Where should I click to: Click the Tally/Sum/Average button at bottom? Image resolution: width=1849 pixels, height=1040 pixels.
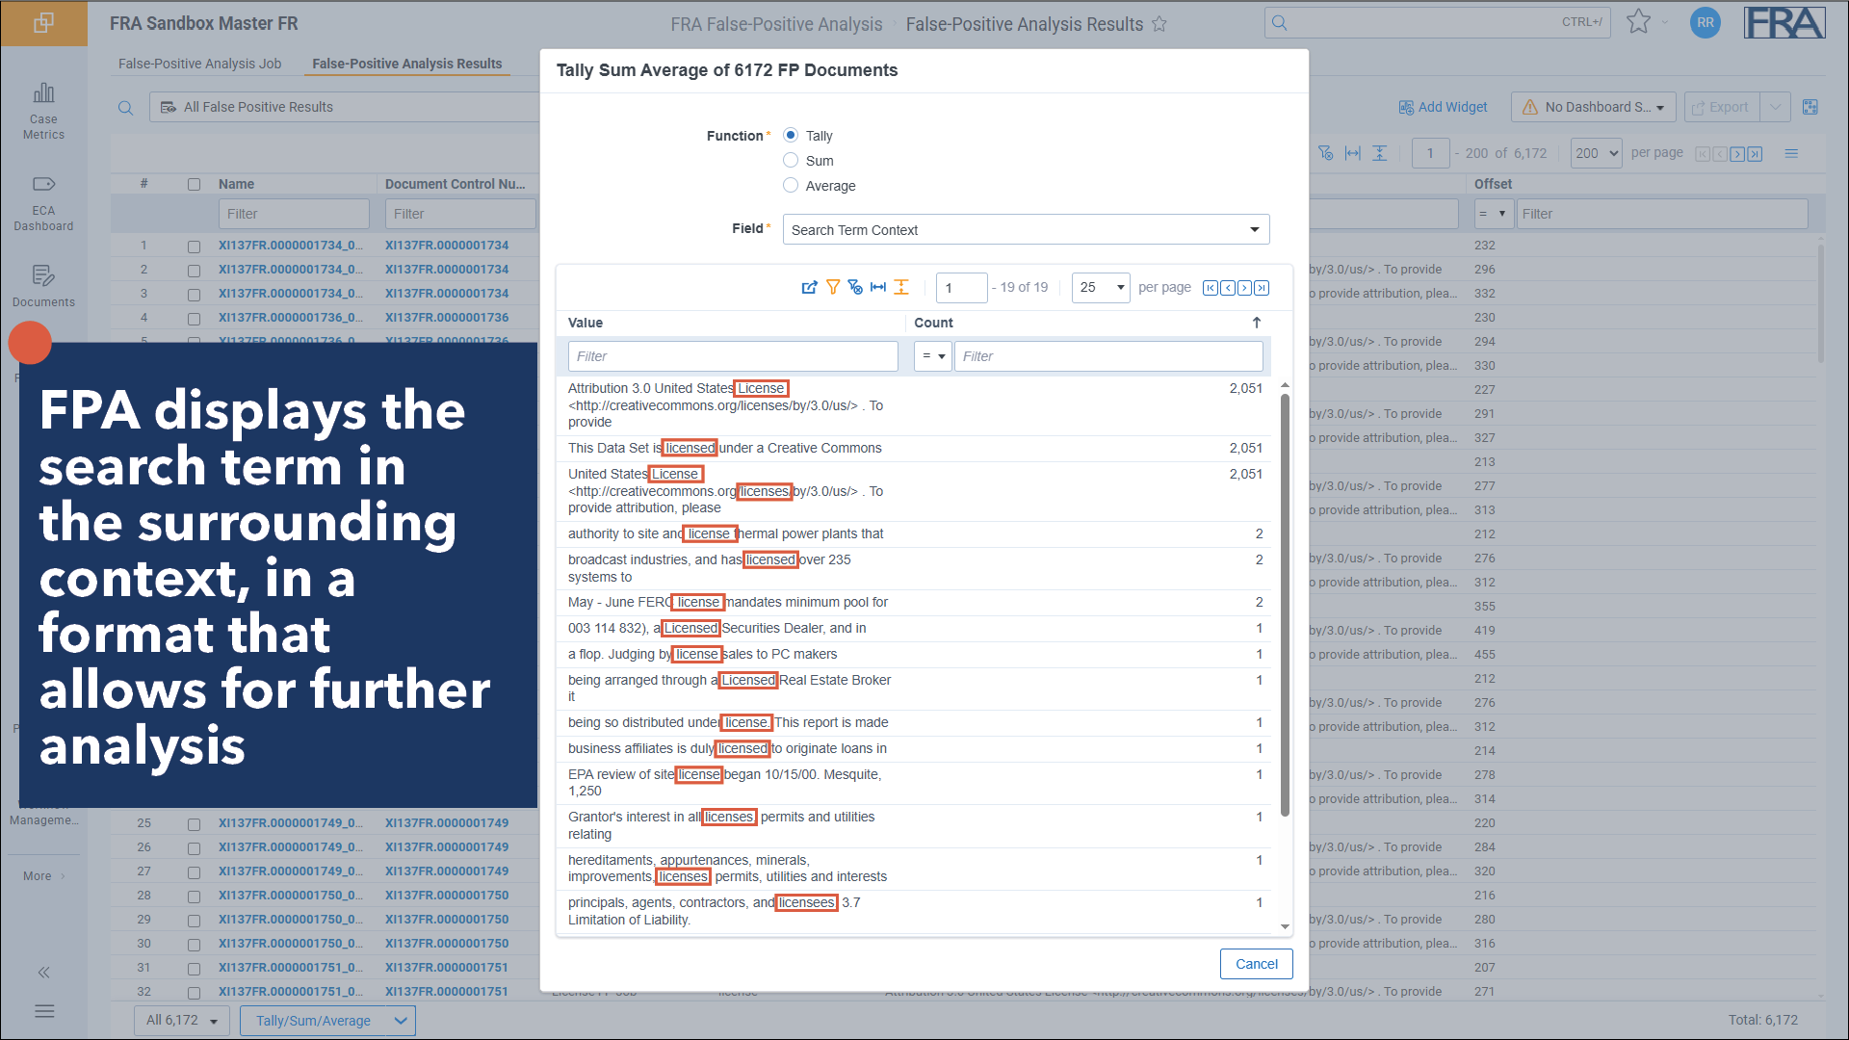pyautogui.click(x=314, y=1020)
